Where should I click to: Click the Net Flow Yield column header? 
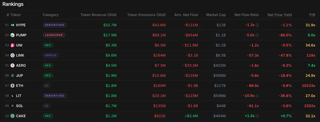coord(279,15)
